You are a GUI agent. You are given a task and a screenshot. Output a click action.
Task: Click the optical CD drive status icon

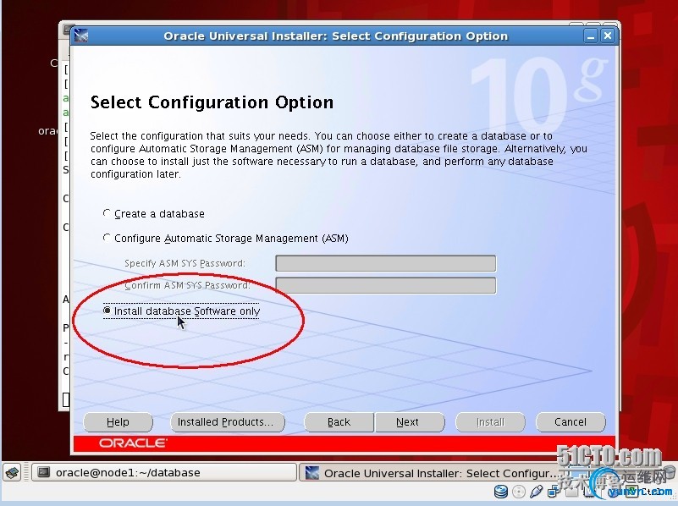(x=518, y=492)
